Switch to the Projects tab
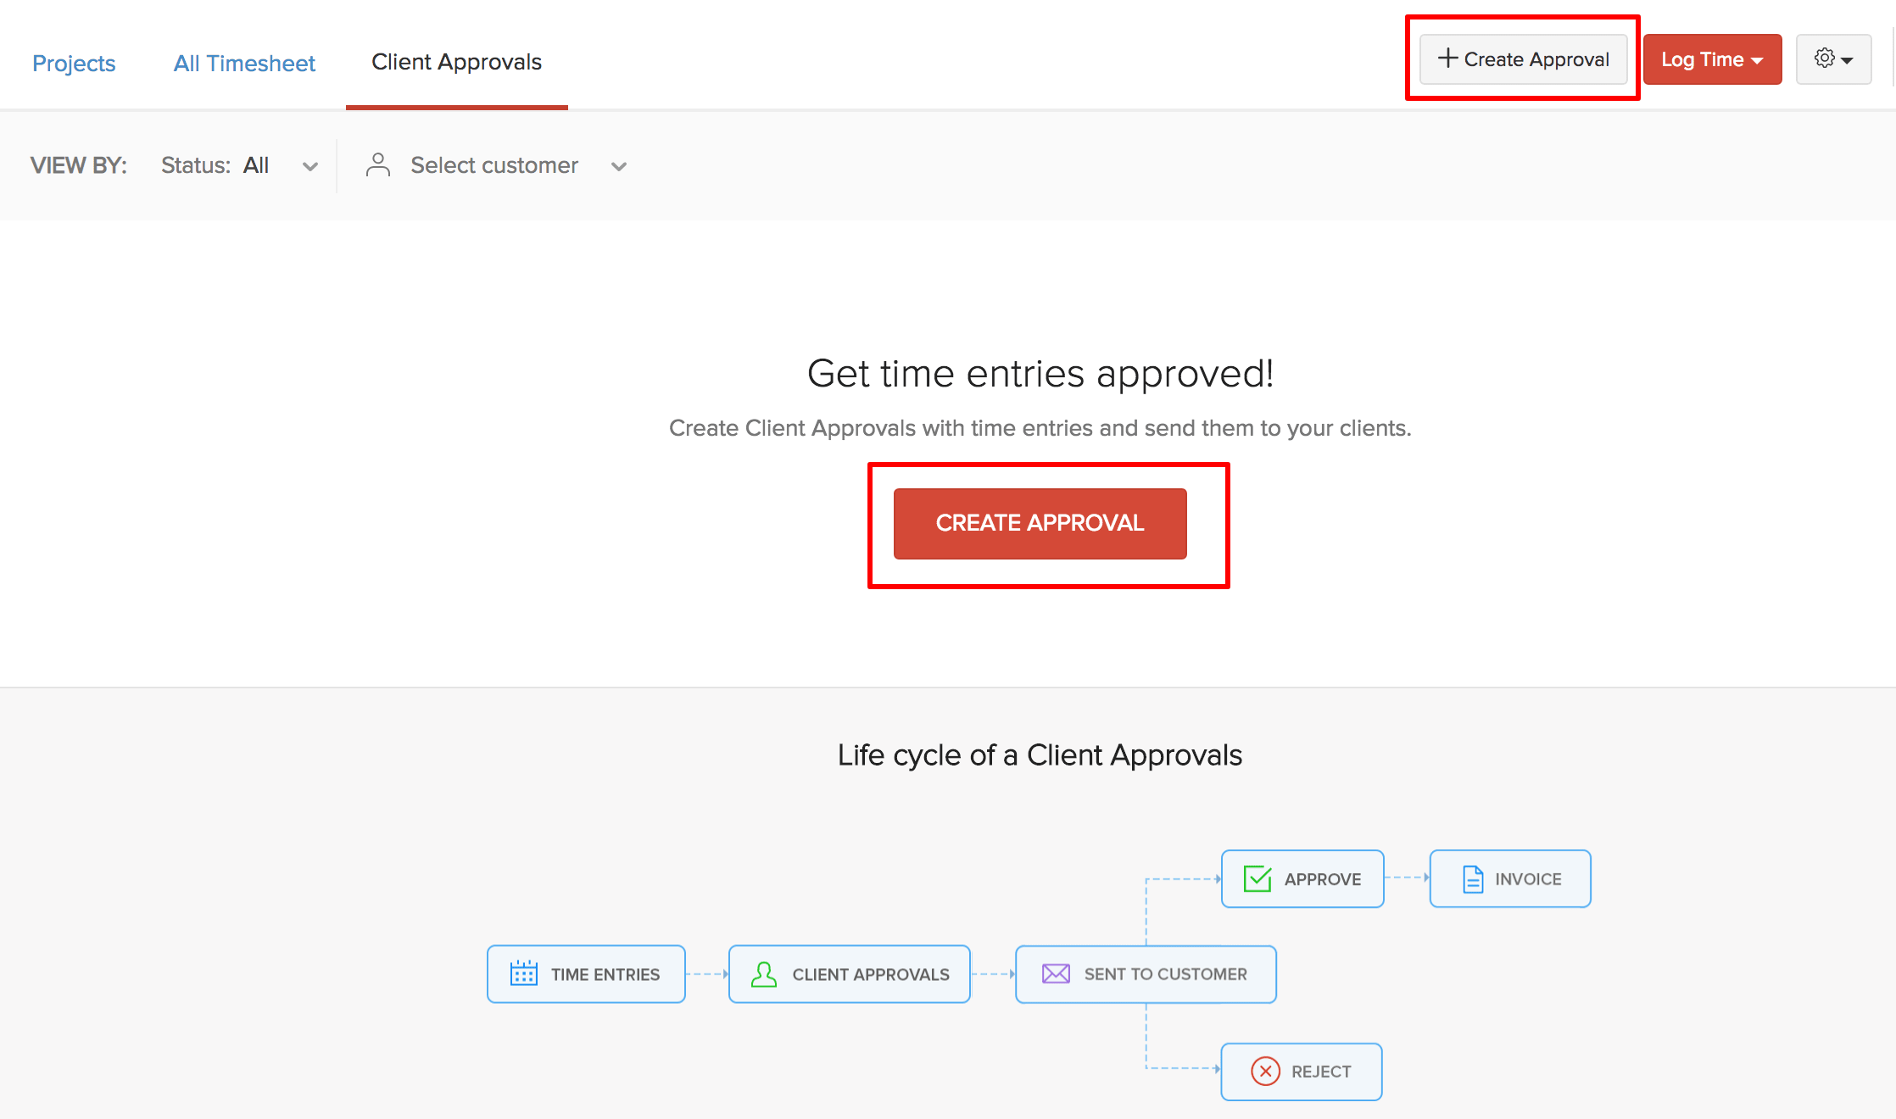Viewport: 1896px width, 1119px height. tap(74, 63)
